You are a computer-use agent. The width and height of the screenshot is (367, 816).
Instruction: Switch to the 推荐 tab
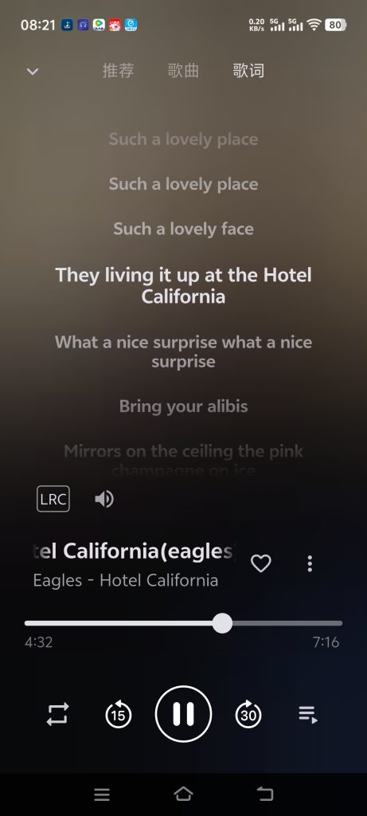pyautogui.click(x=118, y=71)
